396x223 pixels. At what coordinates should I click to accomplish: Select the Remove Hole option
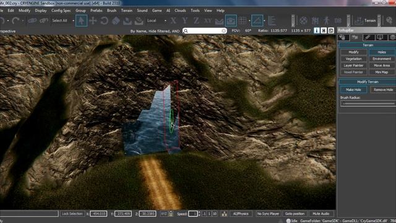pyautogui.click(x=383, y=90)
